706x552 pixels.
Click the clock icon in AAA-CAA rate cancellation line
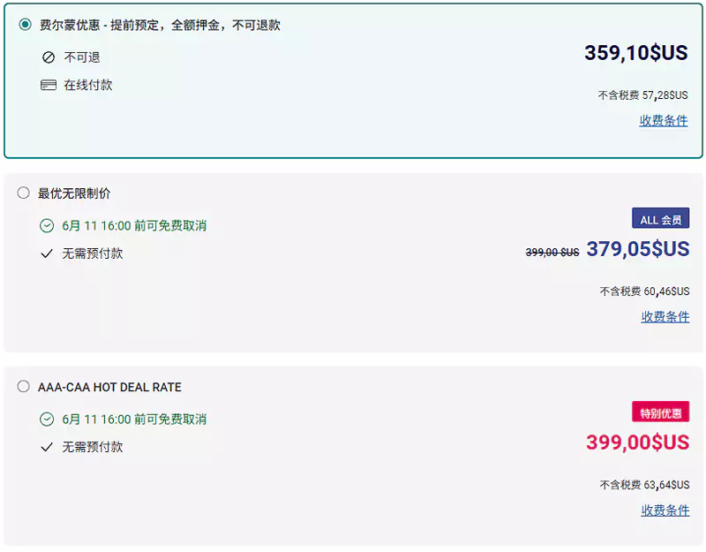(47, 420)
